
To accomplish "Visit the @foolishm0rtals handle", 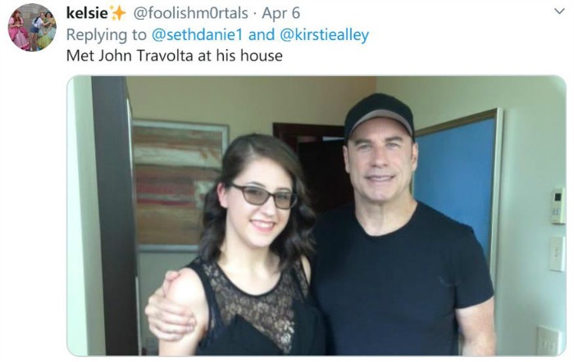I will (x=190, y=13).
